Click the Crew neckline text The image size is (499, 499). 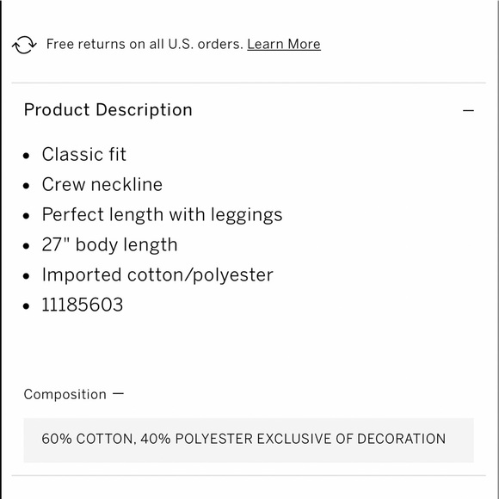click(102, 184)
